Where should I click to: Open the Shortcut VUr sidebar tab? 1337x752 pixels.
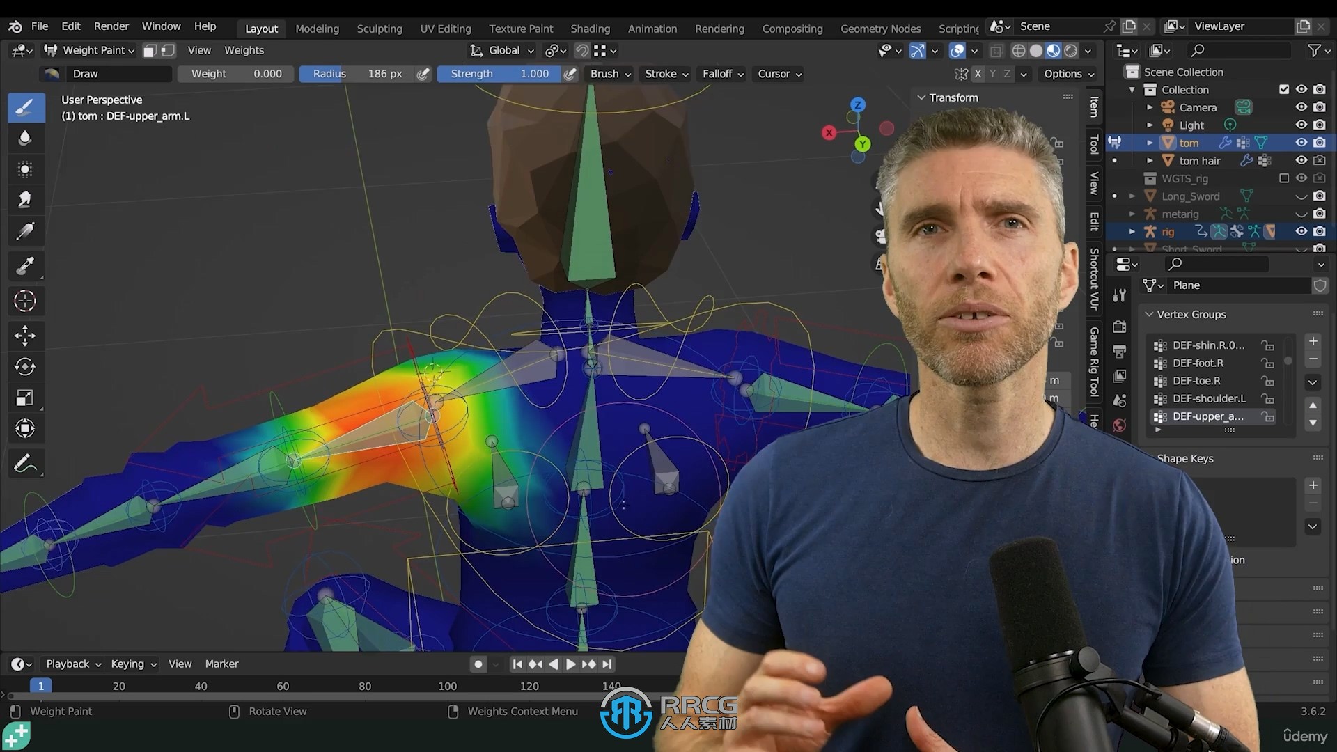click(x=1094, y=279)
